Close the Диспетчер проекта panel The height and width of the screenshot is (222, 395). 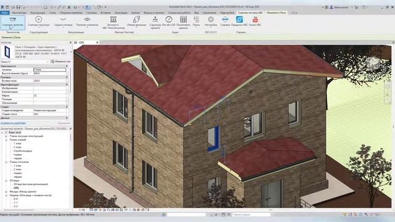click(x=70, y=129)
